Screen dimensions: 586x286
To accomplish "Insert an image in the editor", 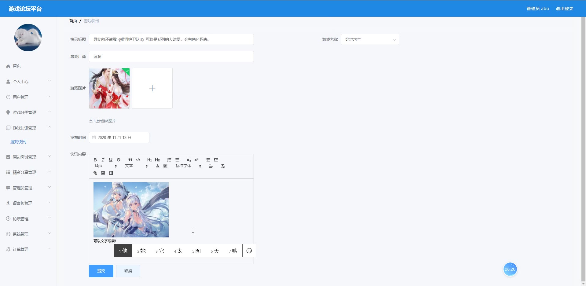I will 103,173.
